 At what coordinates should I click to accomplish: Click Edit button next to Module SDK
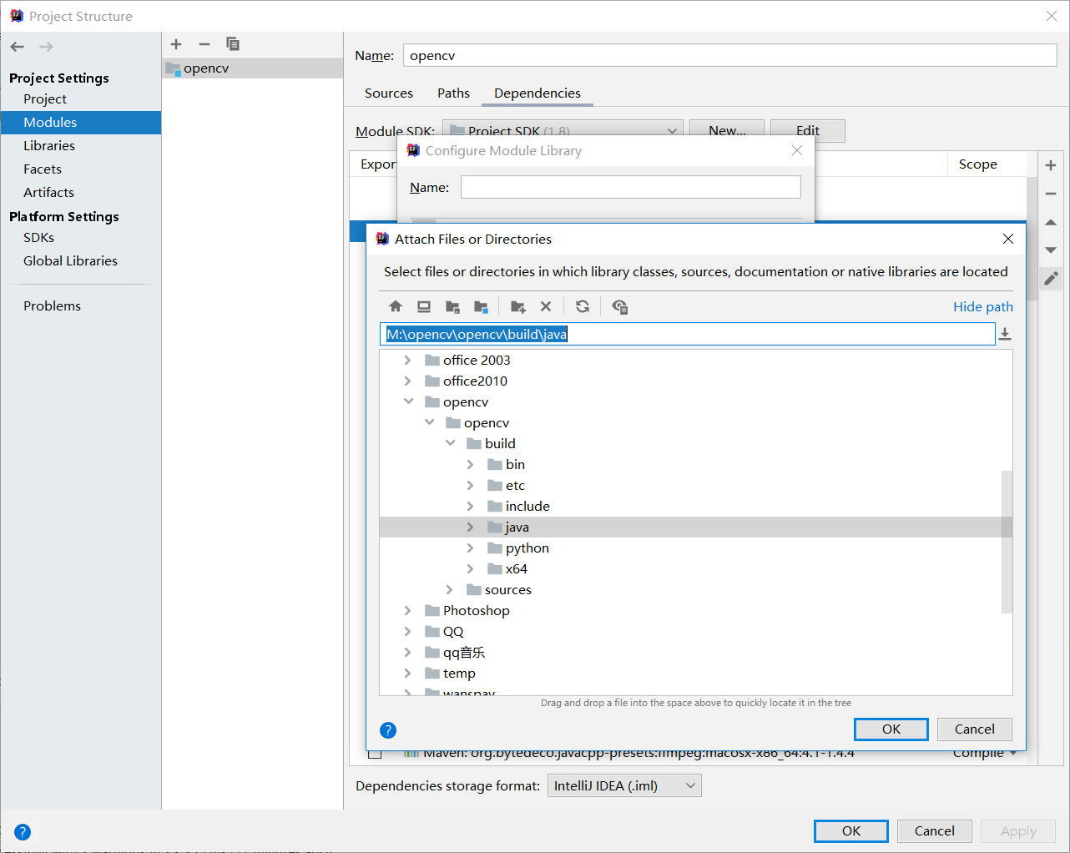point(808,129)
